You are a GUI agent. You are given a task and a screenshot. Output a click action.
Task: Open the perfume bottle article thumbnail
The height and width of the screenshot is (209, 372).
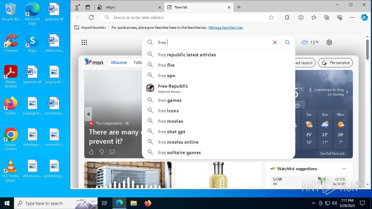(218, 175)
